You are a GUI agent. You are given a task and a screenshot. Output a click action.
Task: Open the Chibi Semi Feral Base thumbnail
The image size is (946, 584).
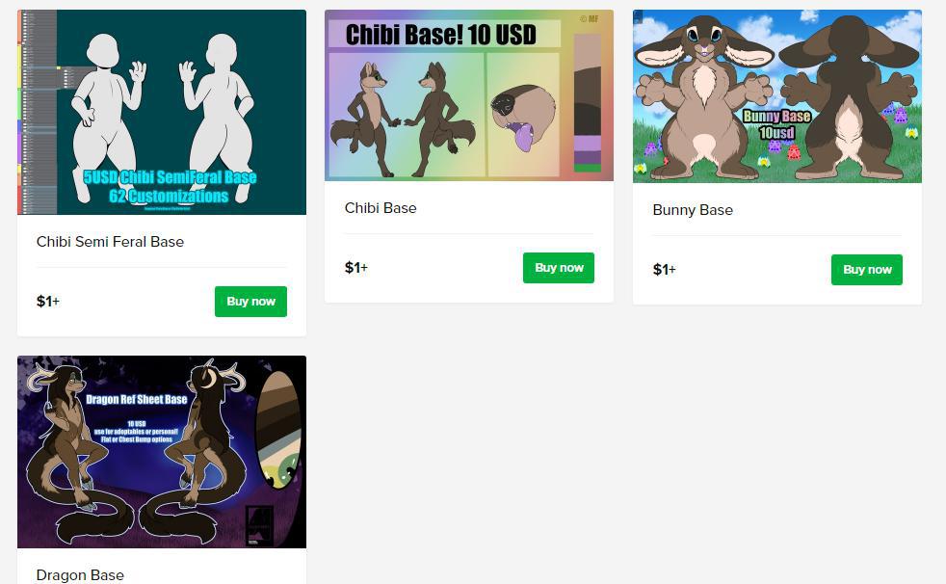click(162, 112)
